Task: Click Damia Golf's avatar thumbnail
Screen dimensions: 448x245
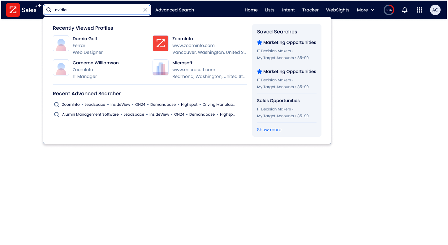Action: pos(61,43)
